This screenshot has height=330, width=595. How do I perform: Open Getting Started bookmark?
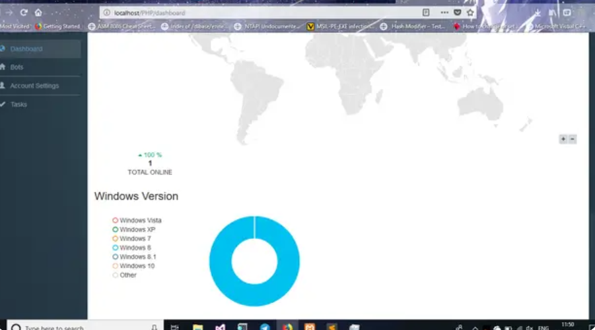click(57, 26)
